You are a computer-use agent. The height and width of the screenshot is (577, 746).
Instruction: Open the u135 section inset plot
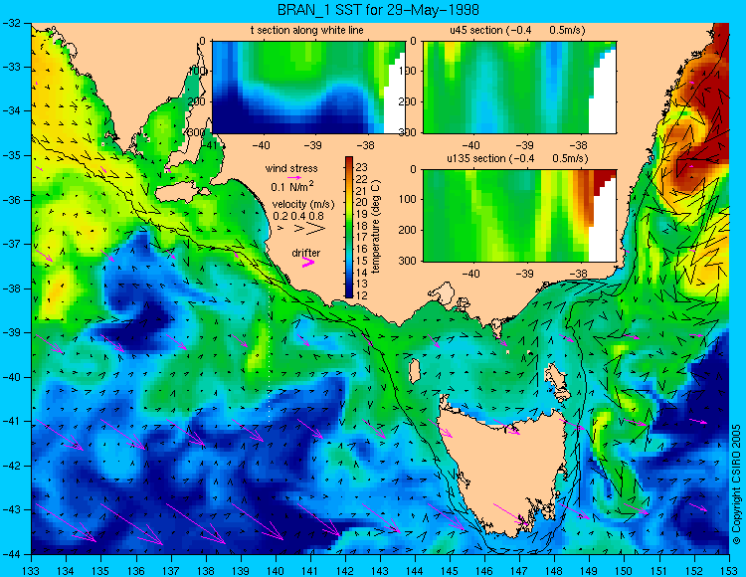click(519, 216)
